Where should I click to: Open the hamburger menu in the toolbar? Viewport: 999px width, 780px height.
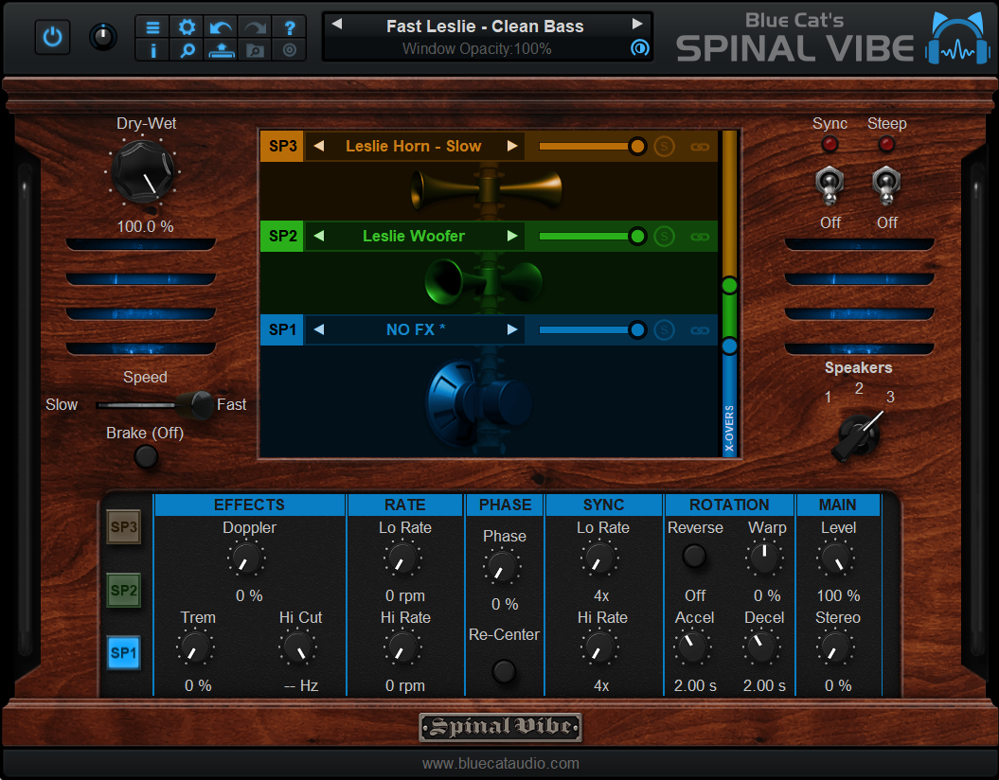(x=152, y=27)
